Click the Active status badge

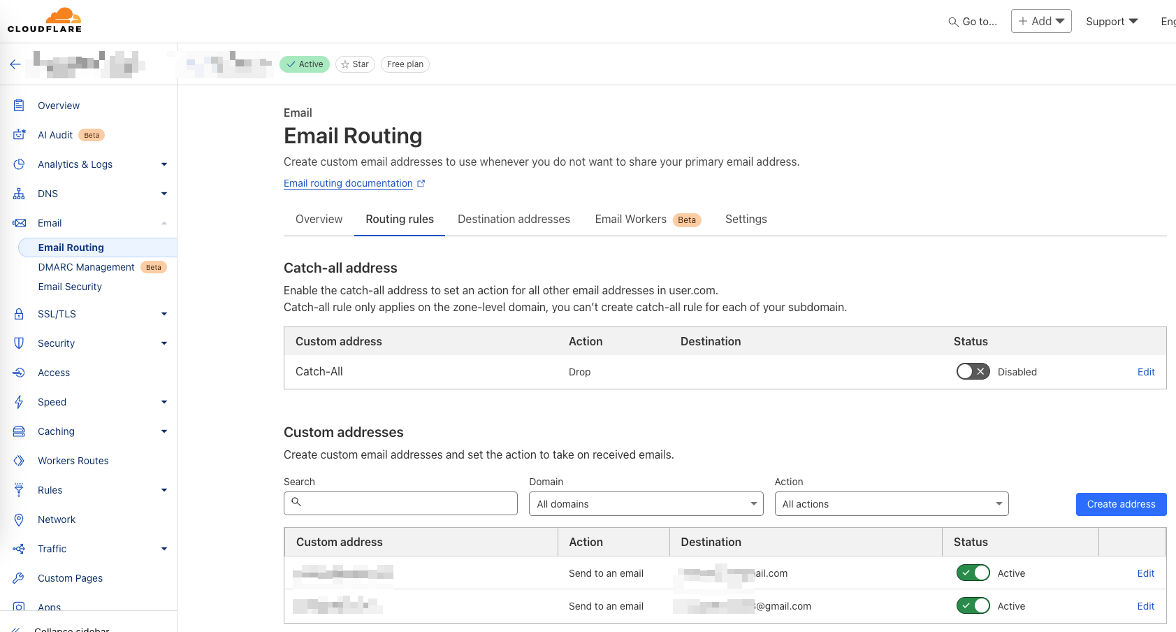[305, 64]
